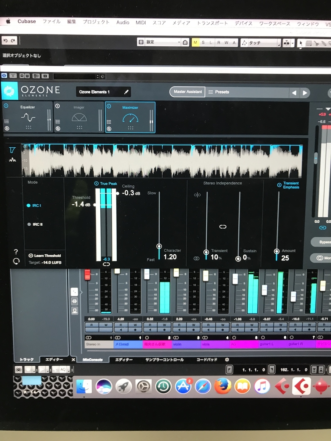Solo the Equalizer module with S icon
This screenshot has height=441, width=331.
(6, 128)
